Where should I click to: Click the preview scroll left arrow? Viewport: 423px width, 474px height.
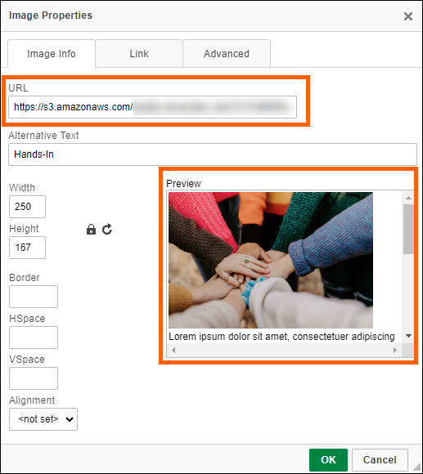(x=173, y=350)
